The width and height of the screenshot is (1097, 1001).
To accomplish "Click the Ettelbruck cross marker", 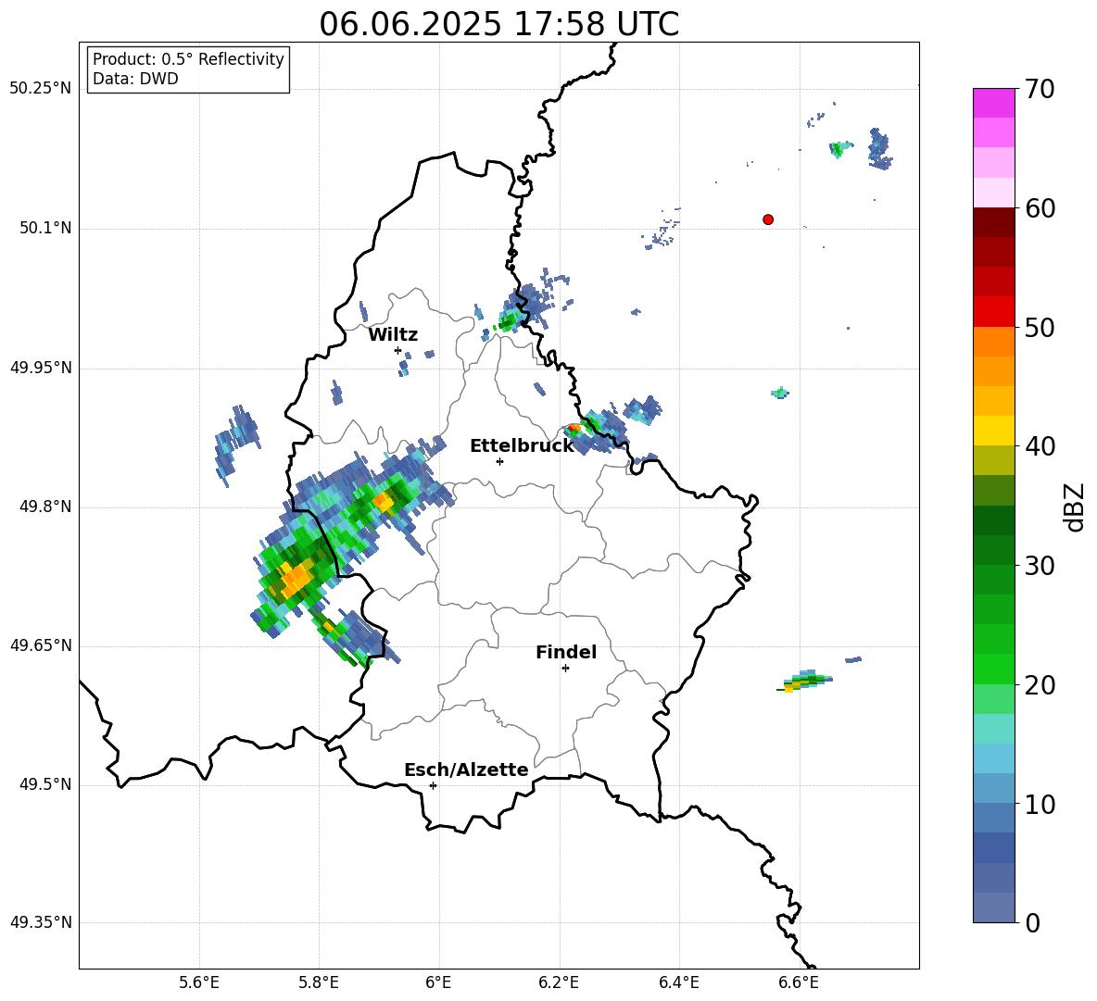I will tap(499, 461).
